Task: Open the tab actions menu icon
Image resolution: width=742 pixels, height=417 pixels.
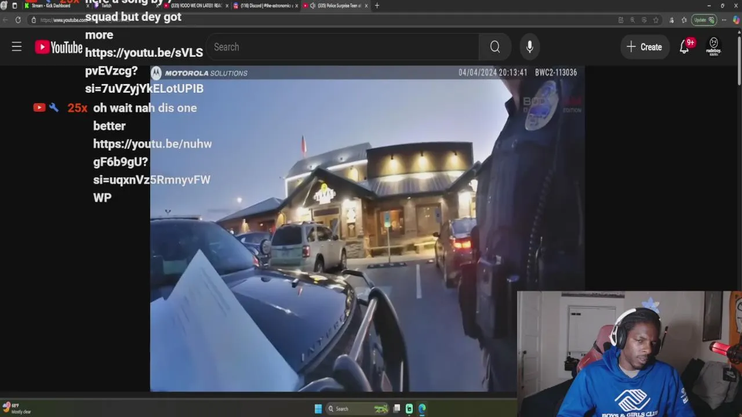Action: click(x=14, y=6)
